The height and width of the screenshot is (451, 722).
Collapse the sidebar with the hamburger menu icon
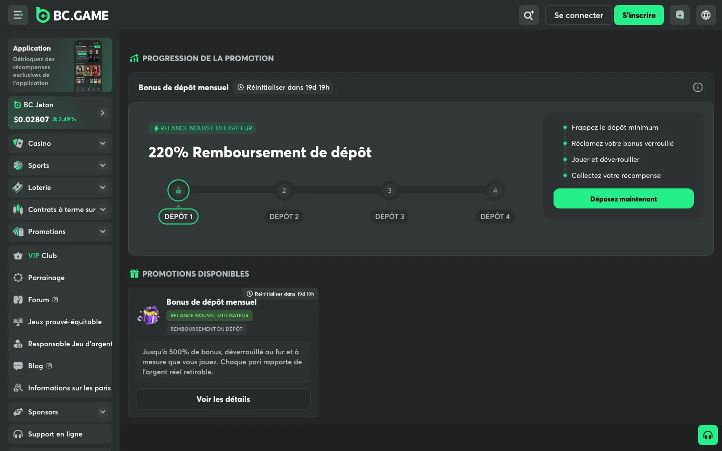click(18, 15)
